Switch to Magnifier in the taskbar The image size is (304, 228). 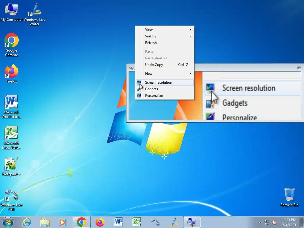(x=192, y=222)
